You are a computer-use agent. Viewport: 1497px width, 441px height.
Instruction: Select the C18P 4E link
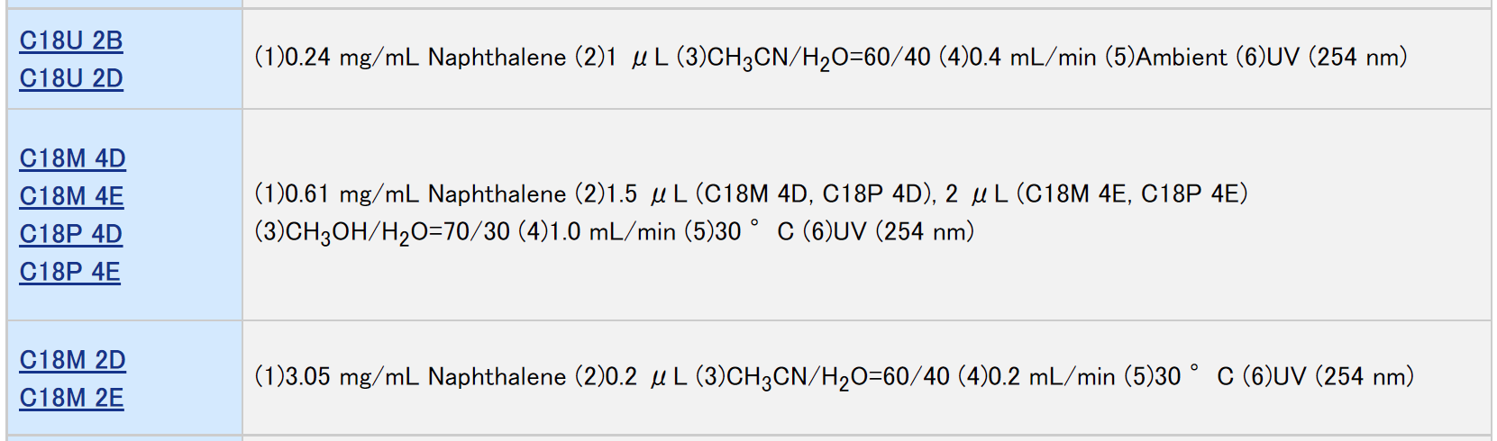69,272
